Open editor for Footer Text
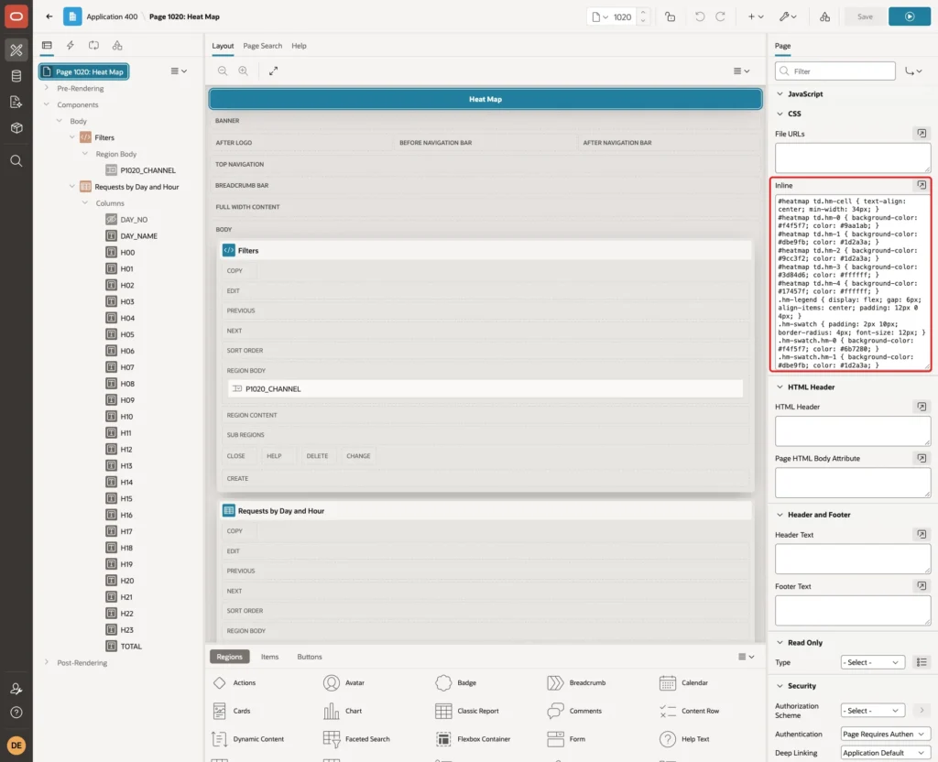The height and width of the screenshot is (762, 938). (x=922, y=586)
